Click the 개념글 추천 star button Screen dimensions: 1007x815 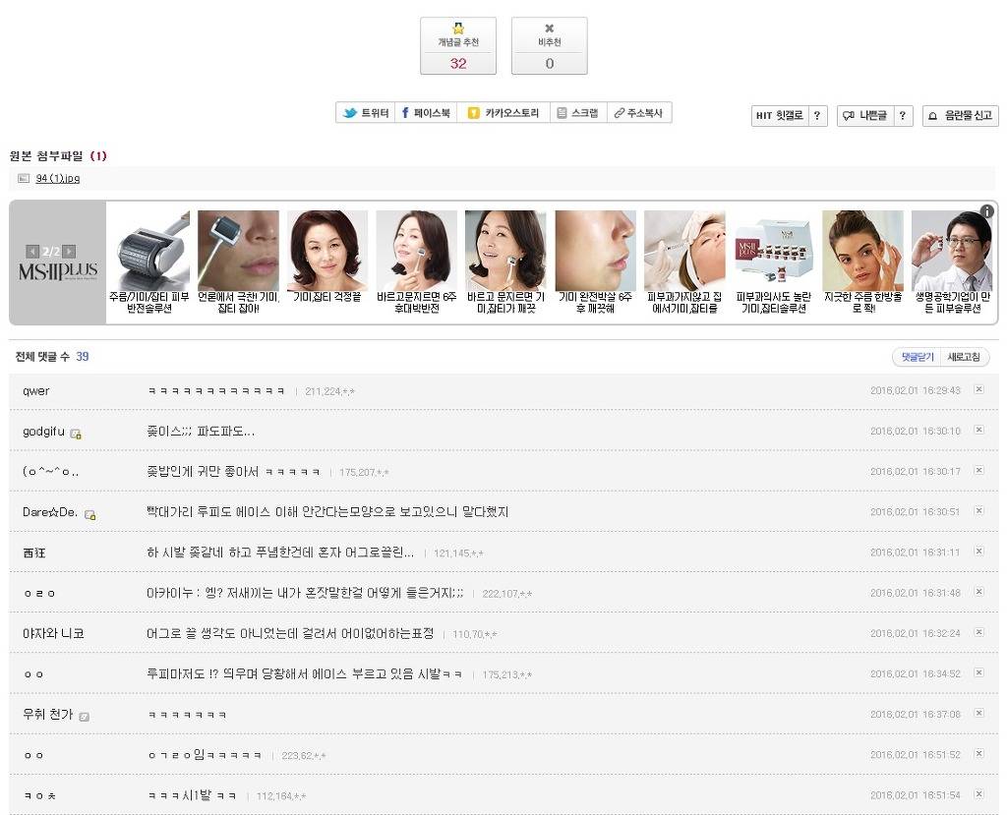458,45
